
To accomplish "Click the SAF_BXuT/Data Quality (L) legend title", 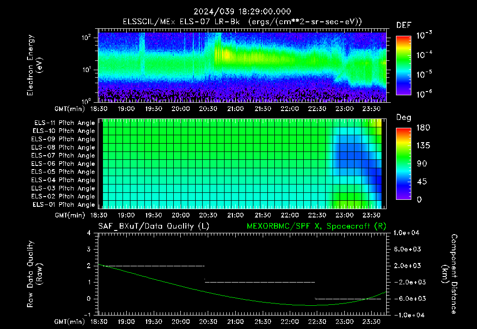I will (154, 226).
